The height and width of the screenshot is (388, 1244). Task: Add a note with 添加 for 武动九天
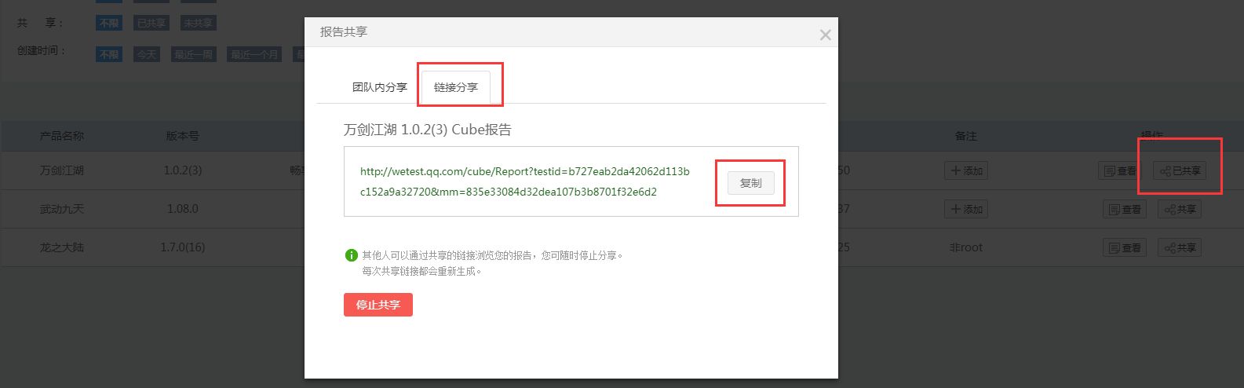966,209
